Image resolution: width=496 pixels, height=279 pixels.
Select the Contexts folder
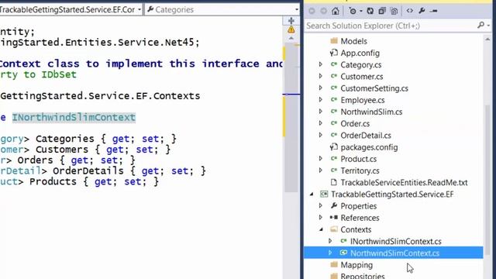(356, 229)
